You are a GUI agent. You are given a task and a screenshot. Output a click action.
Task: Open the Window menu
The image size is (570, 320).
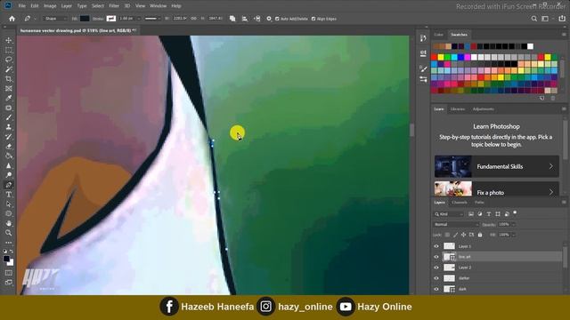coord(159,6)
